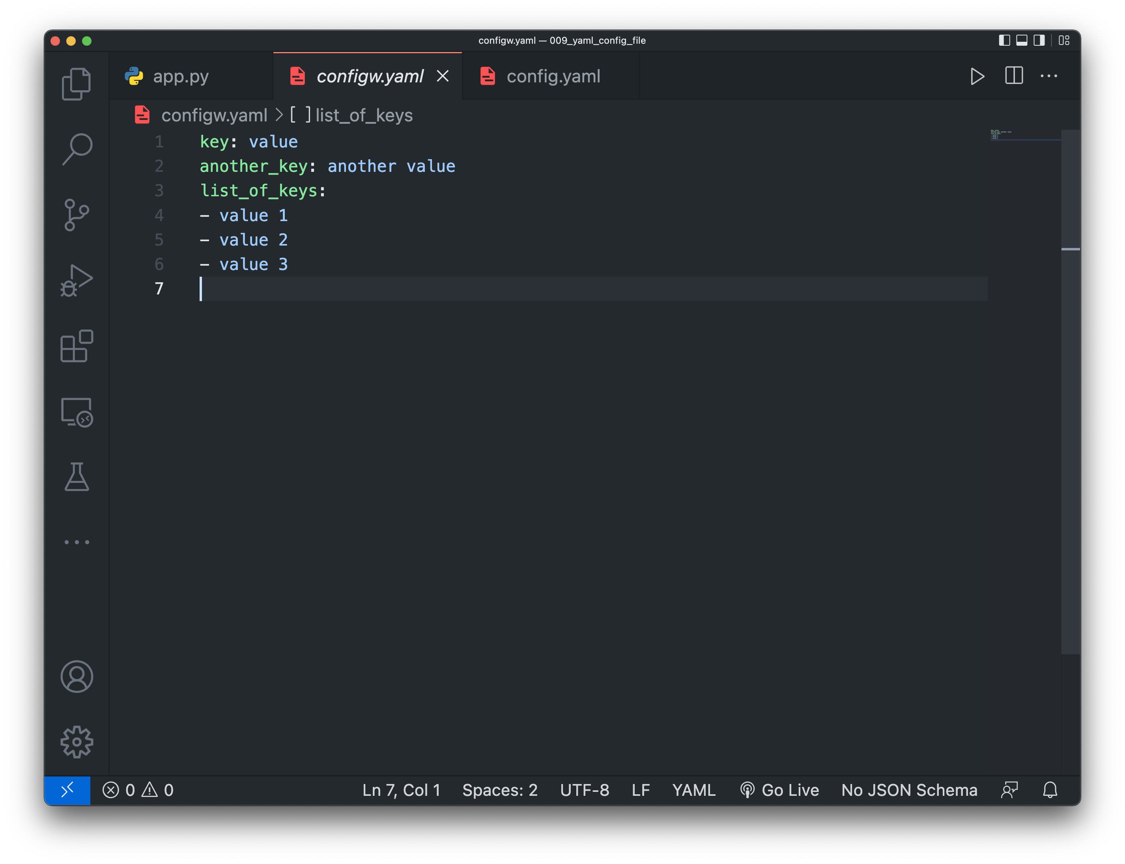Open the indentation settings via Spaces: 2
This screenshot has height=864, width=1125.
pyautogui.click(x=500, y=790)
